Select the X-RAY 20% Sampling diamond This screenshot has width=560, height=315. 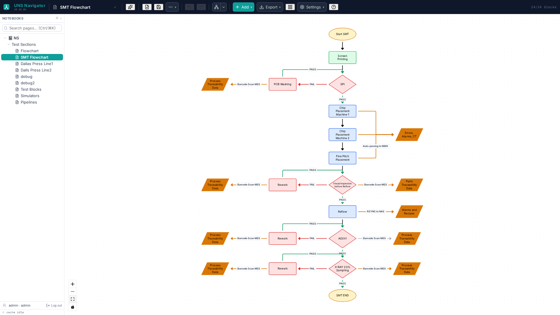342,269
